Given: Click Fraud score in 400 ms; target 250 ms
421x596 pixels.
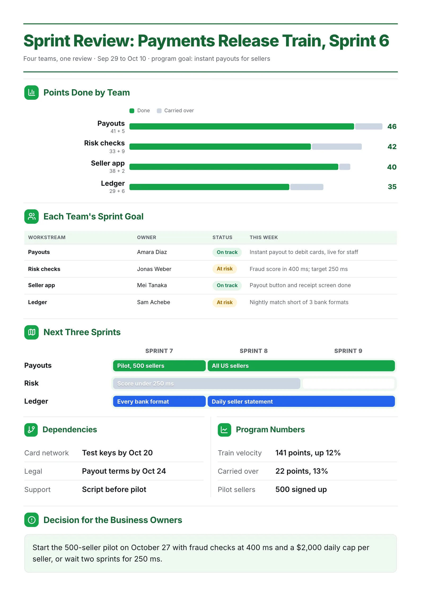Looking at the screenshot, I should click(299, 269).
